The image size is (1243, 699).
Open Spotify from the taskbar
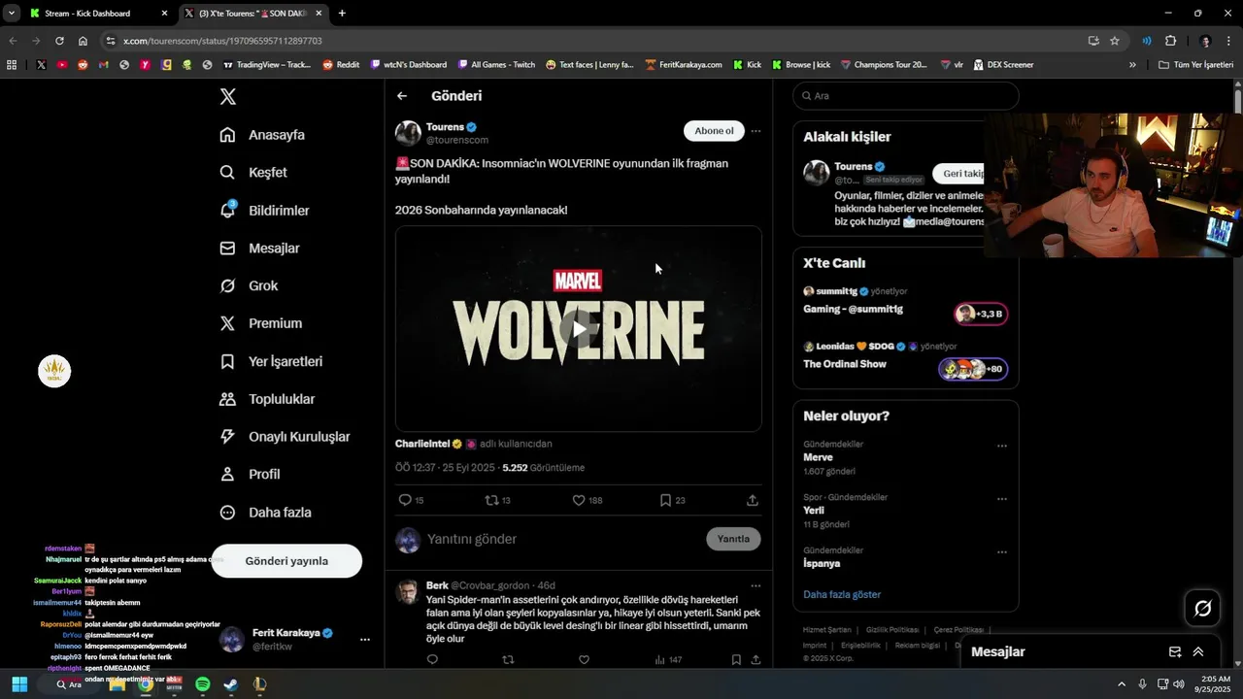pos(202,684)
